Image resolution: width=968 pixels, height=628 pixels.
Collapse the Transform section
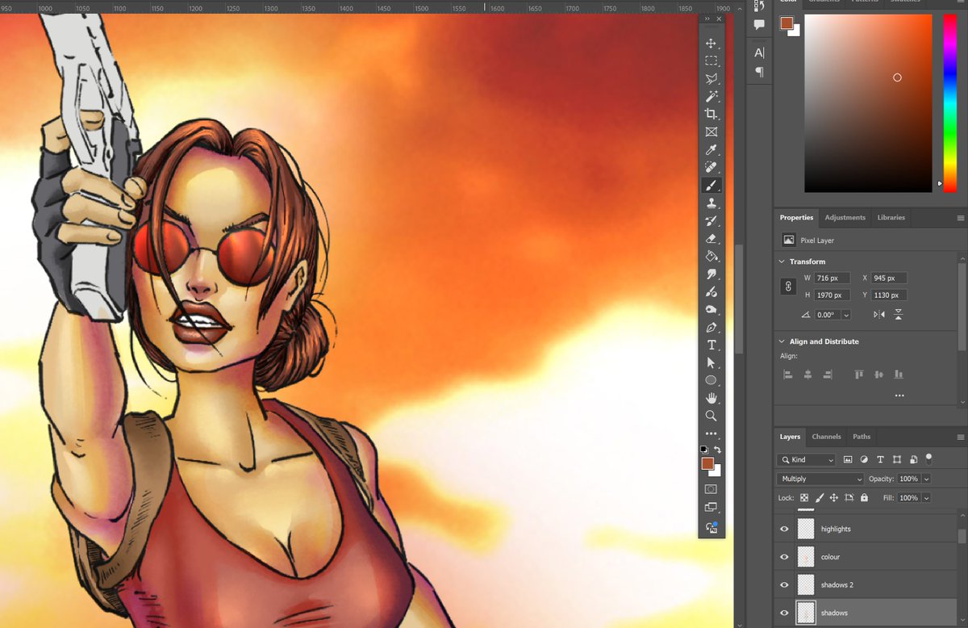point(782,262)
